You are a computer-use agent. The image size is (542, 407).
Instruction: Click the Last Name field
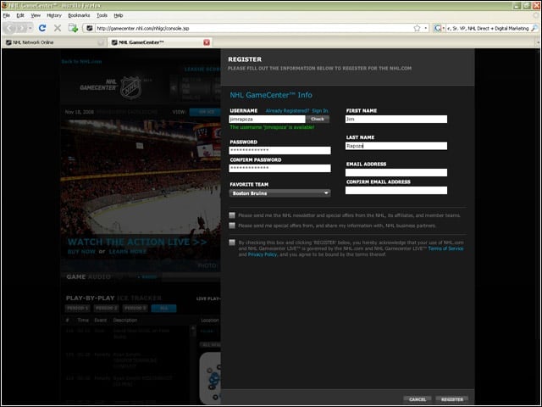click(x=396, y=146)
